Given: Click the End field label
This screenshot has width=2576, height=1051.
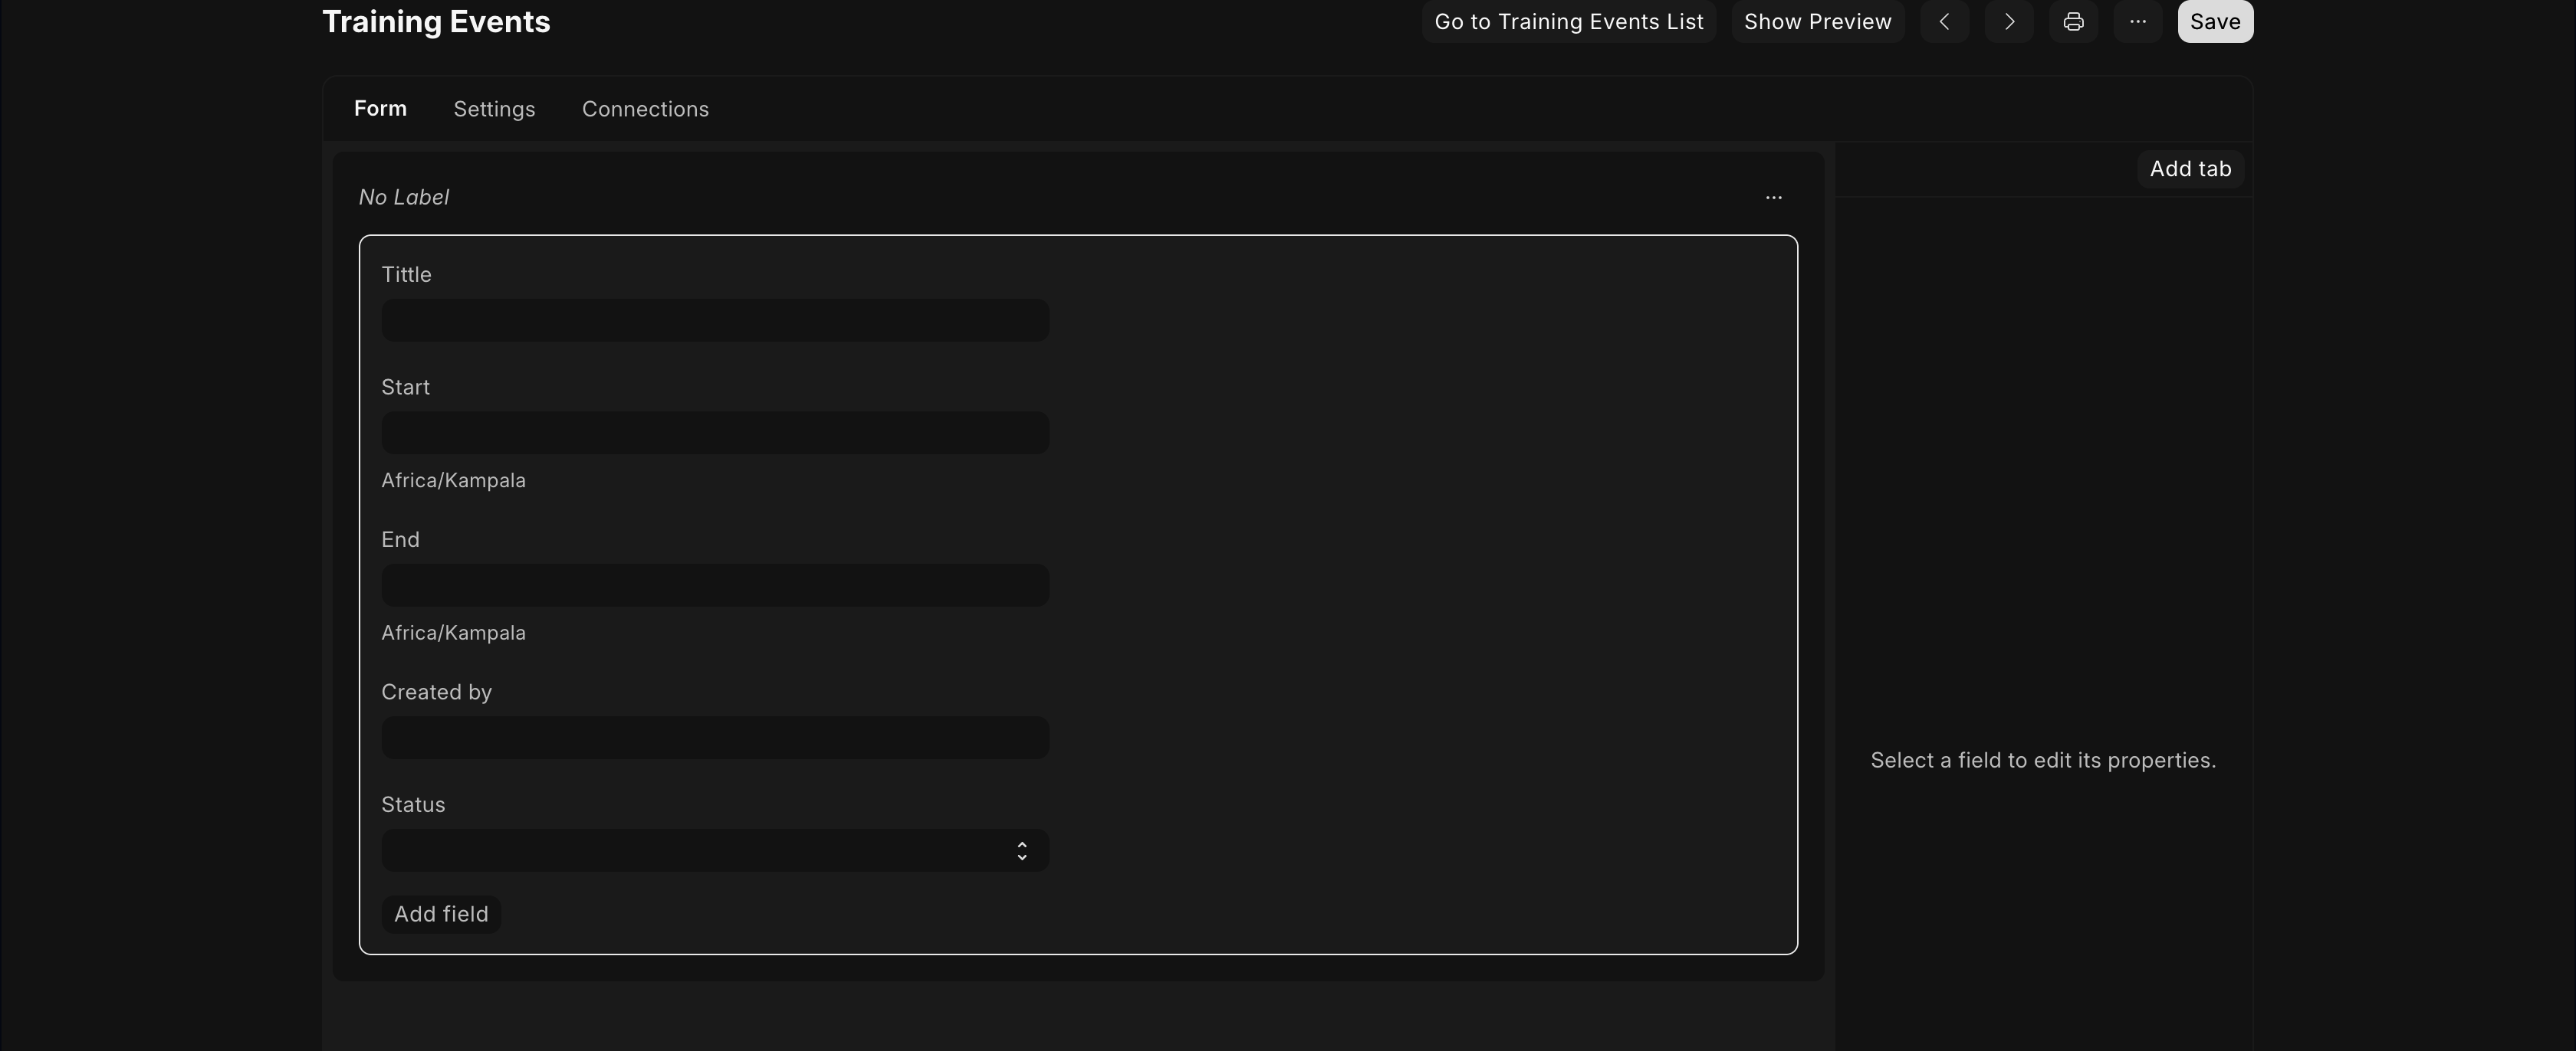Looking at the screenshot, I should pos(400,539).
